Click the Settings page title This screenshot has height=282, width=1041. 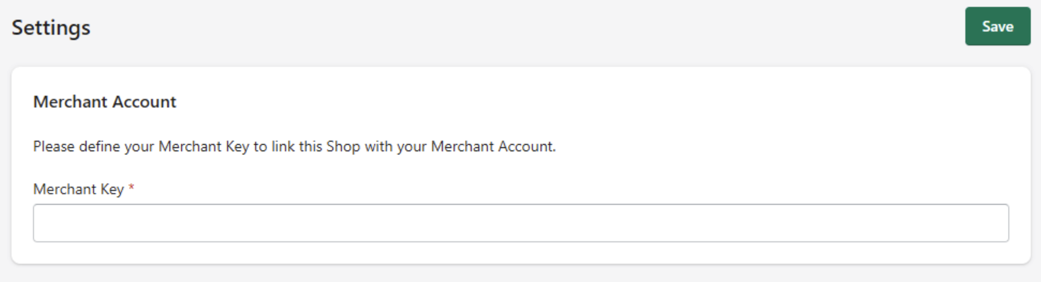(51, 27)
